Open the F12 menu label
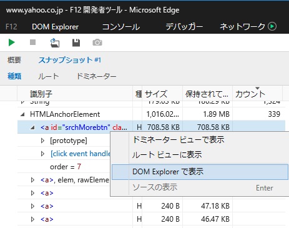The height and width of the screenshot is (228, 289). 11,27
